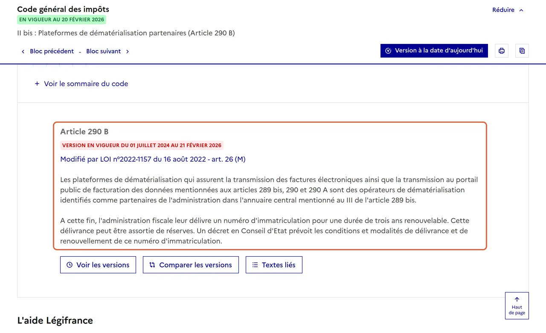Open the LOI n°2022-1157 modification link
The width and height of the screenshot is (546, 333).
(x=153, y=159)
